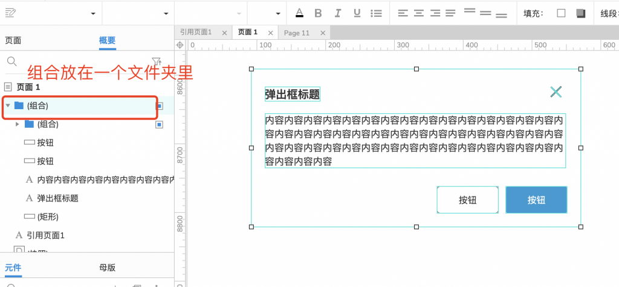This screenshot has width=619, height=287.
Task: Click the outline filter icon
Action: [156, 61]
